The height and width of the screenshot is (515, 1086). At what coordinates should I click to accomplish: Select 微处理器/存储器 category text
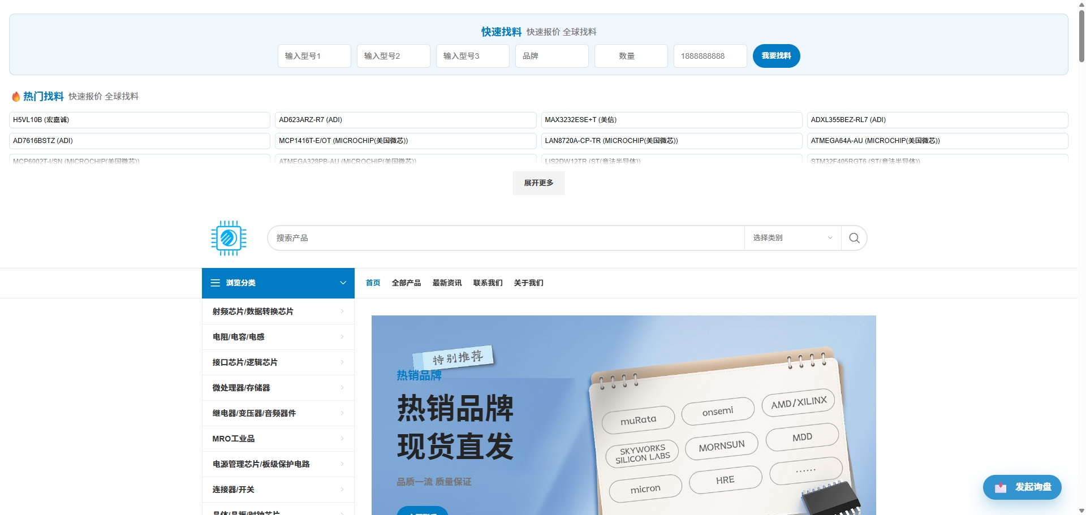241,388
